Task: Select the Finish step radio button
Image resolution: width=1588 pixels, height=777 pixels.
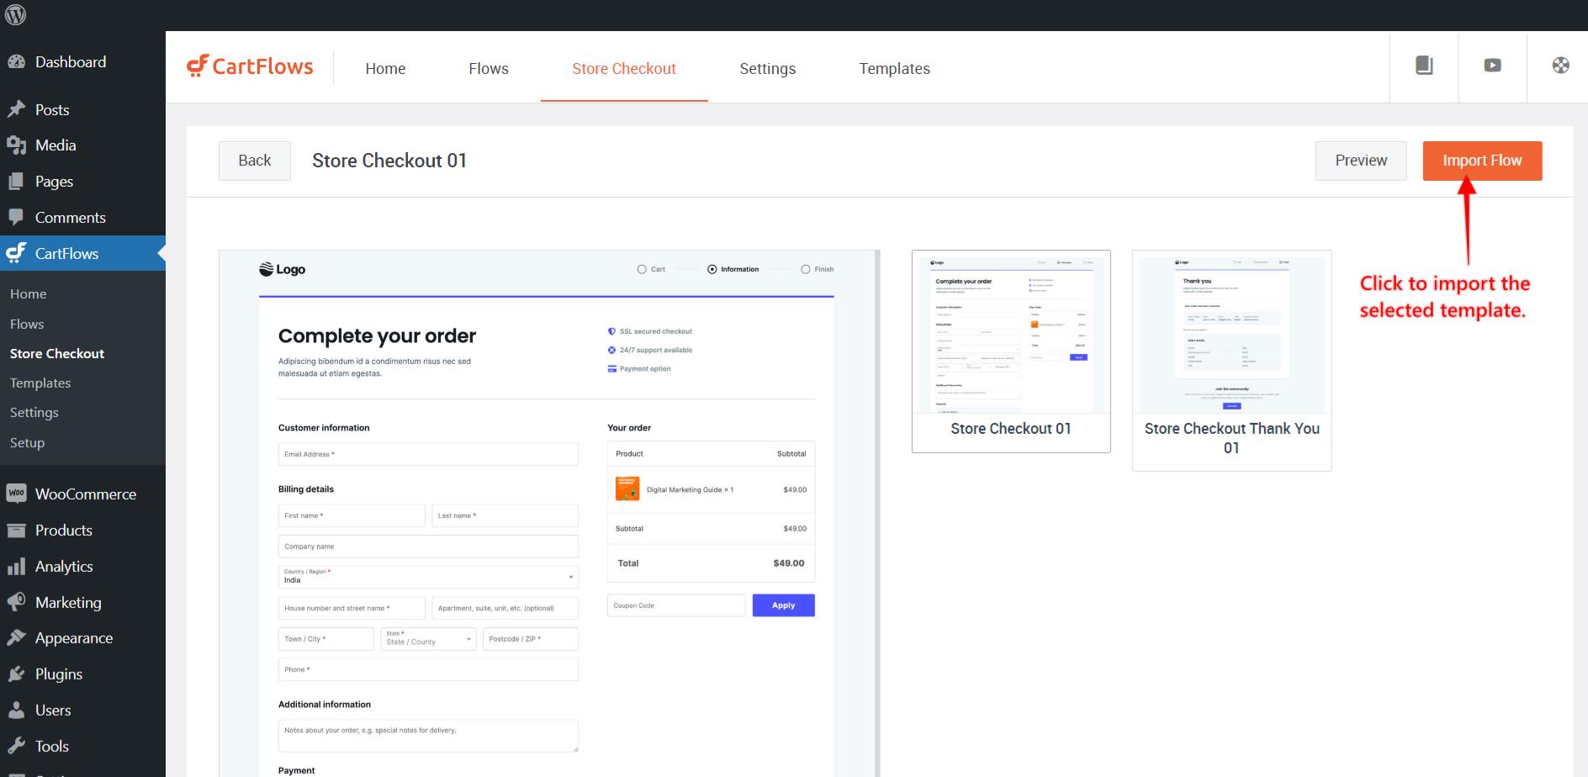Action: click(805, 270)
